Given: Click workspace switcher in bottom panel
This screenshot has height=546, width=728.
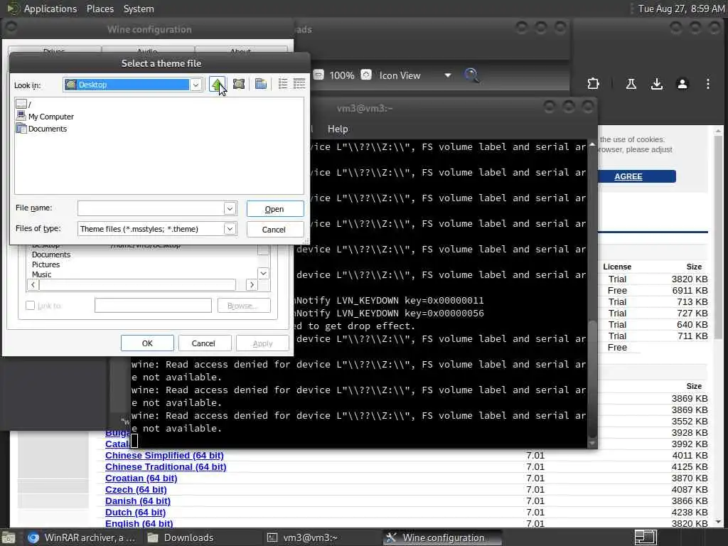Looking at the screenshot, I should 646,537.
